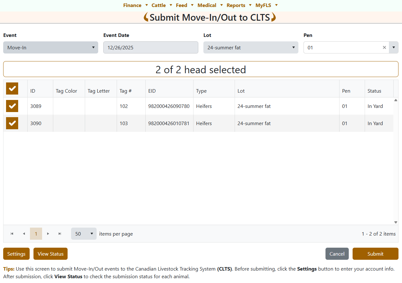
Task: Clear the Pen 01 selection
Action: click(384, 47)
